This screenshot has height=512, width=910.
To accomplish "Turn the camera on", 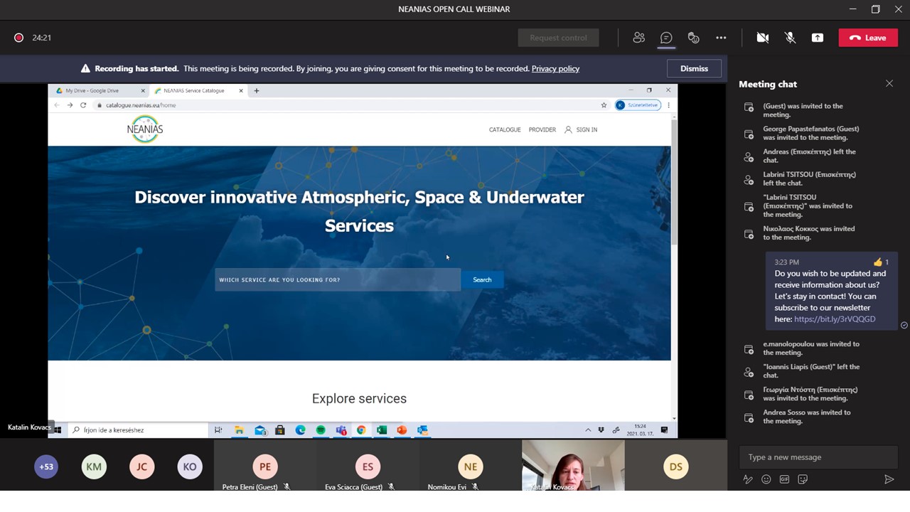I will coord(763,38).
